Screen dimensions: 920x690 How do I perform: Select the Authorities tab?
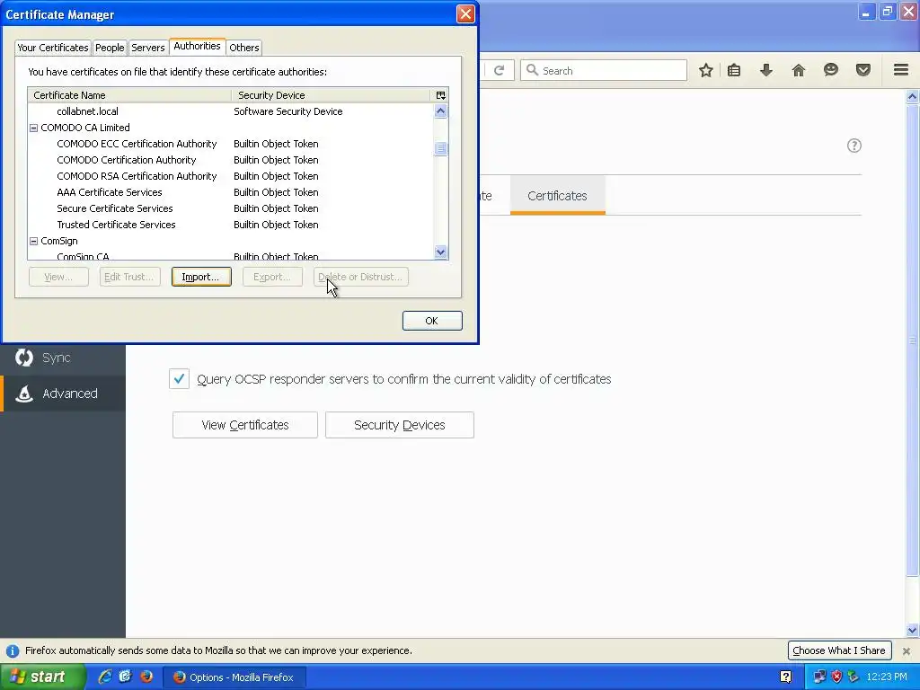tap(197, 47)
